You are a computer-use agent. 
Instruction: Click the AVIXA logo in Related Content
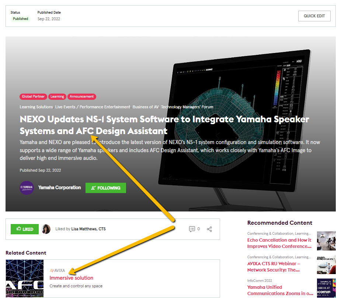point(57,270)
